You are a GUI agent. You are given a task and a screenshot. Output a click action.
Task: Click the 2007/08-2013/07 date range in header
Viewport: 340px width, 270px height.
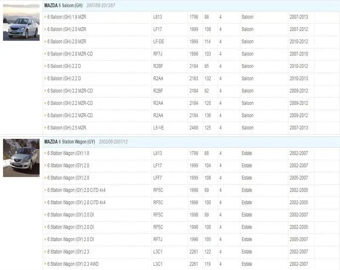click(101, 6)
